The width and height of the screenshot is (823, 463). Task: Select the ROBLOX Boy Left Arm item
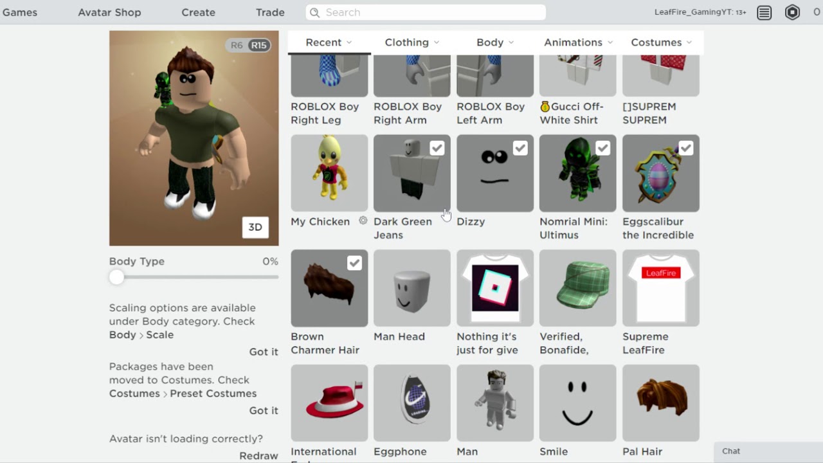pyautogui.click(x=495, y=76)
